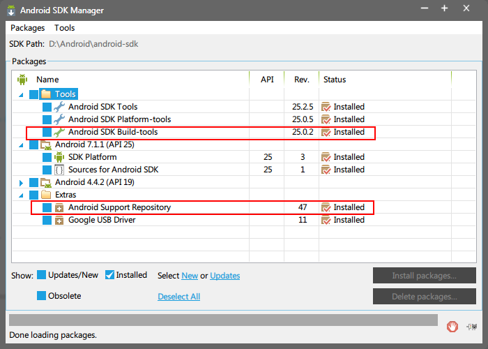Click installed status icon for Build-tools

(326, 132)
